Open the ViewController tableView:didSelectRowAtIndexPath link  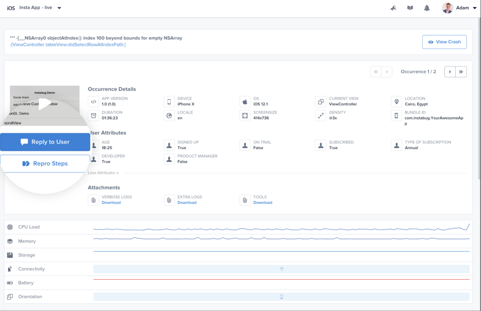pos(68,45)
